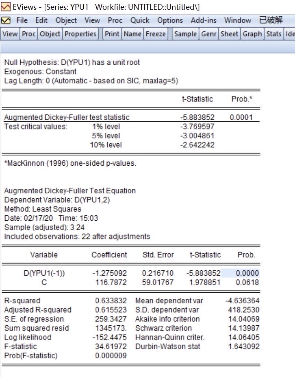Image resolution: width=295 pixels, height=377 pixels.
Task: Select Std. Error value 0.216710
Action: pyautogui.click(x=158, y=273)
